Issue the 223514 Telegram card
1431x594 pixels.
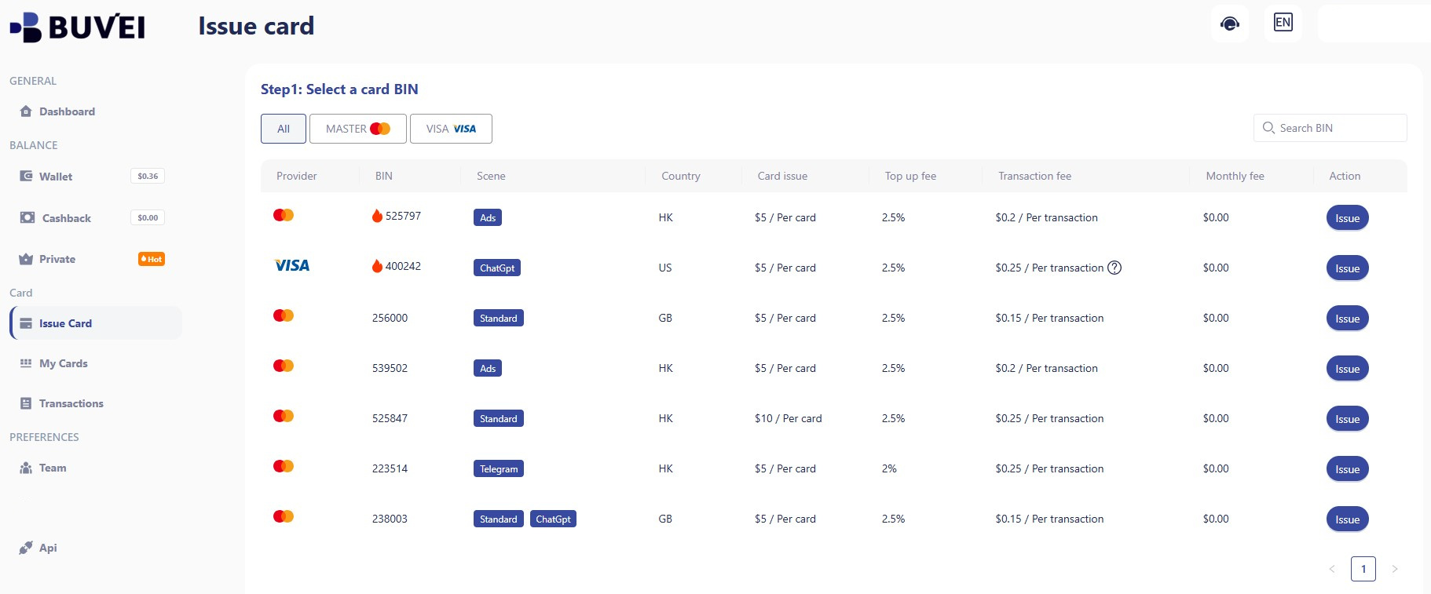(x=1347, y=469)
